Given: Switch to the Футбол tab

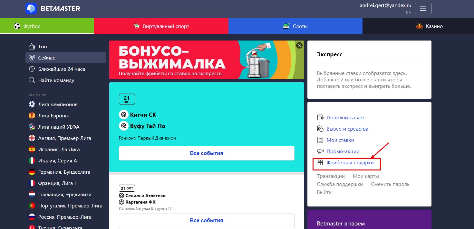Looking at the screenshot, I should click(47, 26).
